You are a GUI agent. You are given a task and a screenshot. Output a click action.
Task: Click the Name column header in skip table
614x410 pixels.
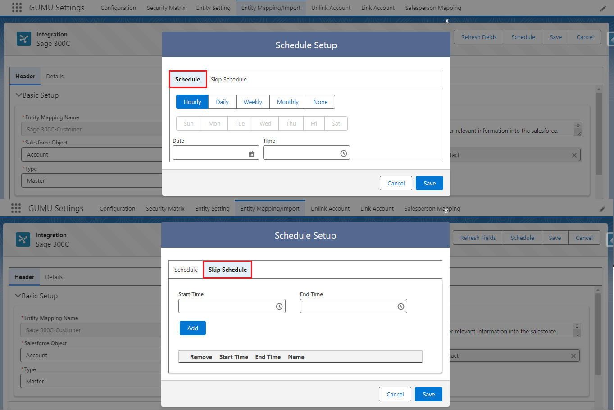[296, 357]
